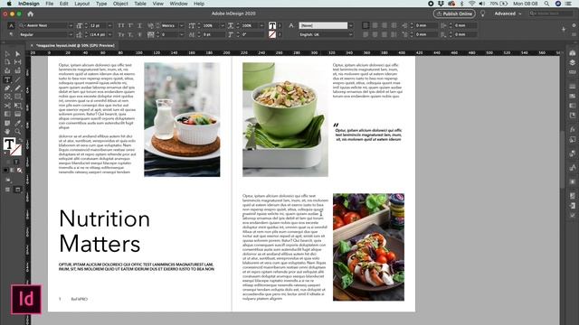Click the Adobe Stock search field
579x325 pixels.
[550, 14]
